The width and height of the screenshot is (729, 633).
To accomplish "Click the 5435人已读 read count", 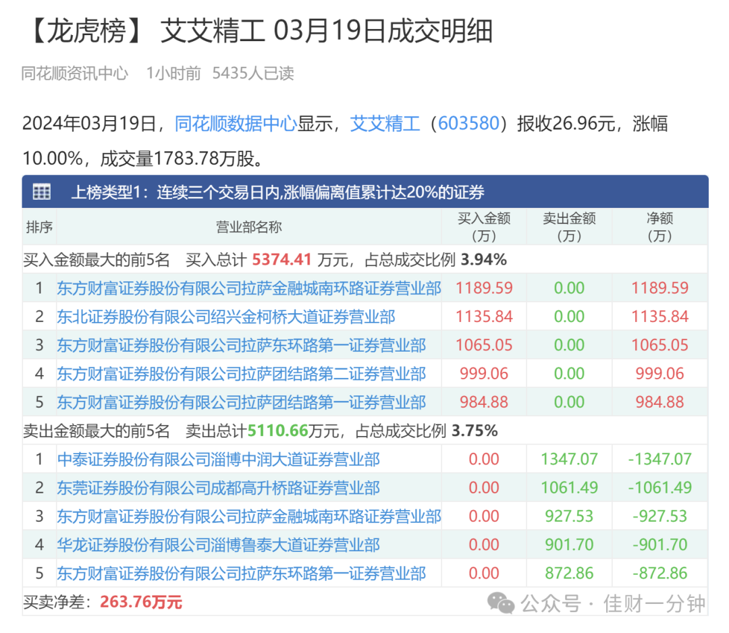I will coord(253,73).
